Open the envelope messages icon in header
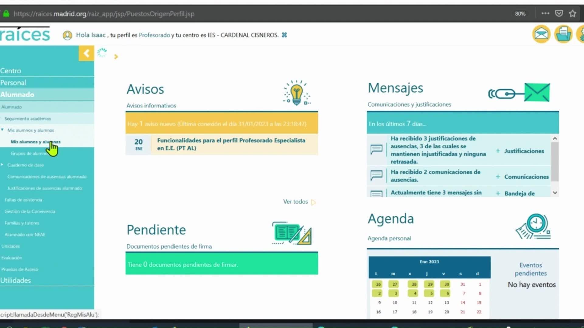 coord(541,34)
